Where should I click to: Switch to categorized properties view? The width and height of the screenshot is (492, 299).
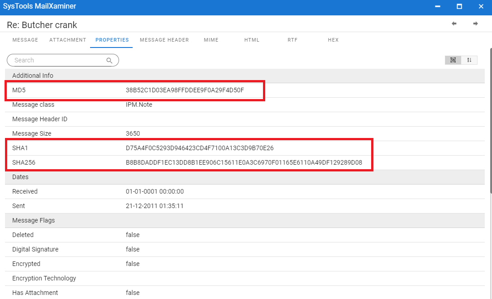click(453, 60)
